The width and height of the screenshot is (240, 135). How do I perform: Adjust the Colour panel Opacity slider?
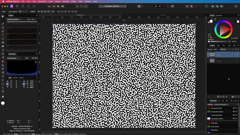click(x=219, y=42)
